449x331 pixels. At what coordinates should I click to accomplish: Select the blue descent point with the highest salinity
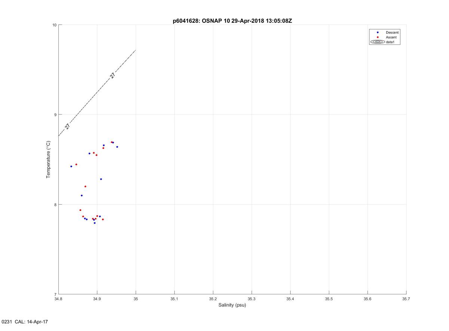117,147
